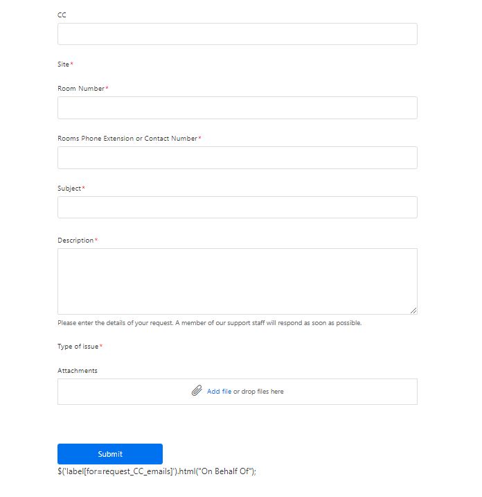Click the Description label
482x497 pixels.
(75, 241)
